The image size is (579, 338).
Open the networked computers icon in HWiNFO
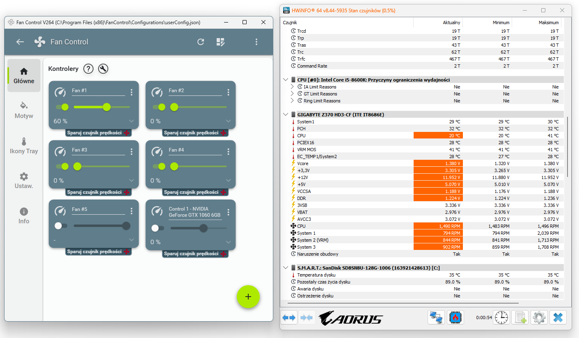click(x=435, y=318)
